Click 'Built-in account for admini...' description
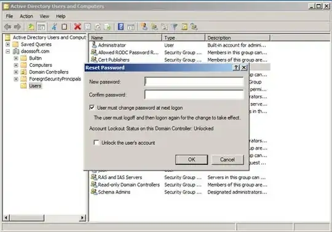 click(x=237, y=45)
